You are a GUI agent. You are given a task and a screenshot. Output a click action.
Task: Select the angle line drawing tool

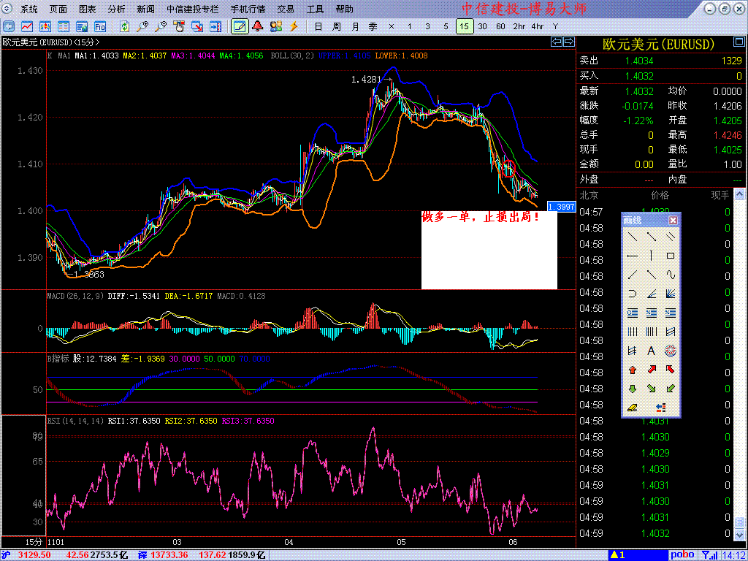click(x=651, y=294)
